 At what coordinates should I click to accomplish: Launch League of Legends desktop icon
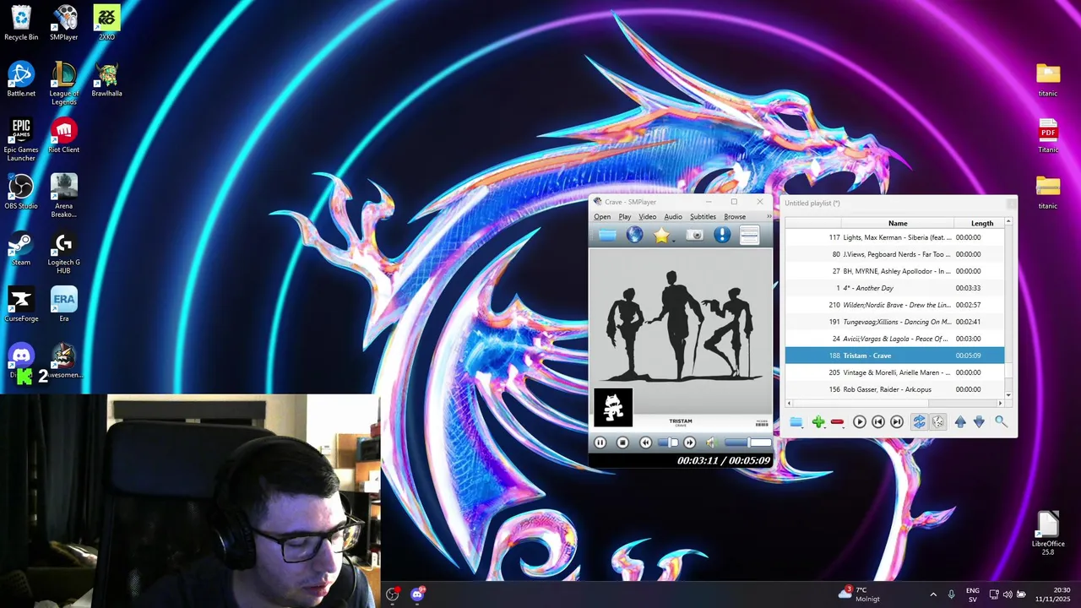(x=64, y=83)
